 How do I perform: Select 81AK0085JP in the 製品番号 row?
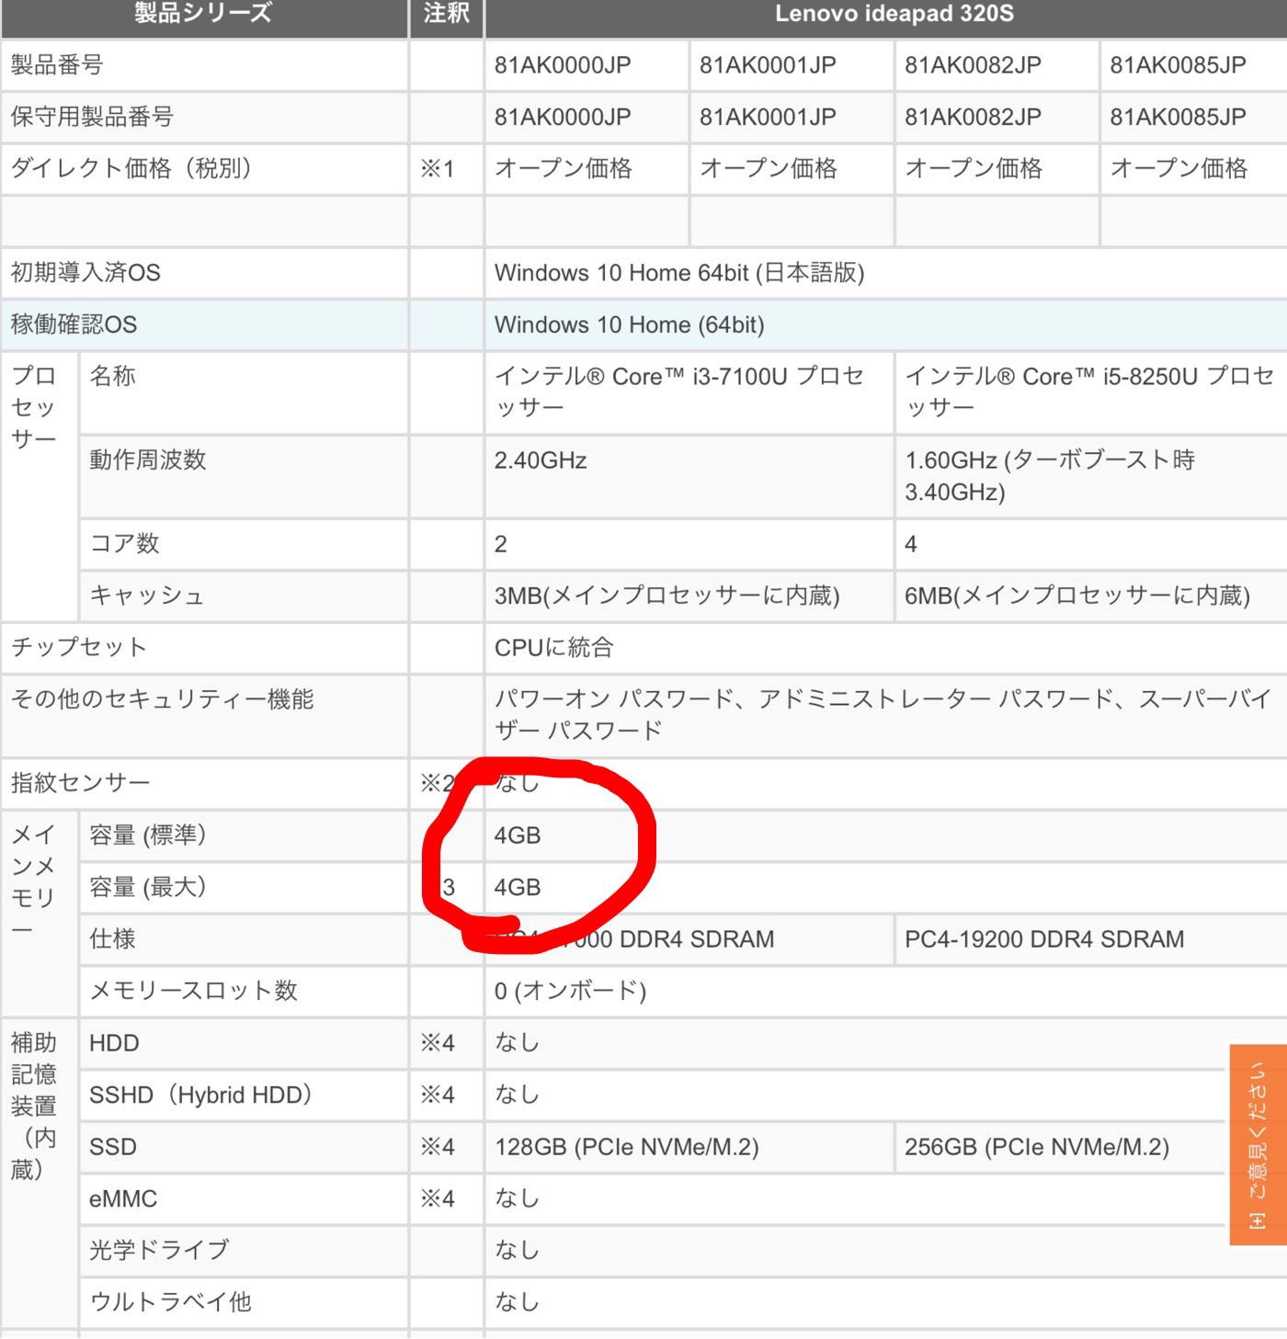click(x=1178, y=65)
